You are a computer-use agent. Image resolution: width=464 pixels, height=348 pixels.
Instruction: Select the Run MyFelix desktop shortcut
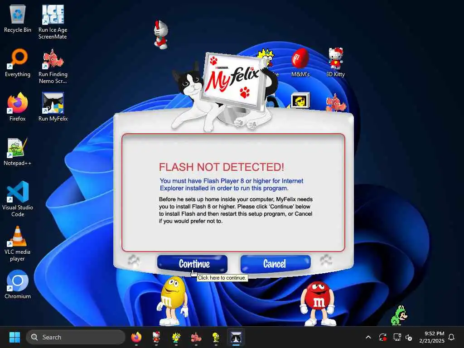click(53, 107)
